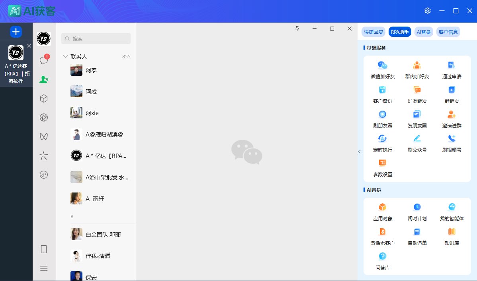Open 好友群发 mass messaging
This screenshot has width=477, height=281.
coord(417,90)
